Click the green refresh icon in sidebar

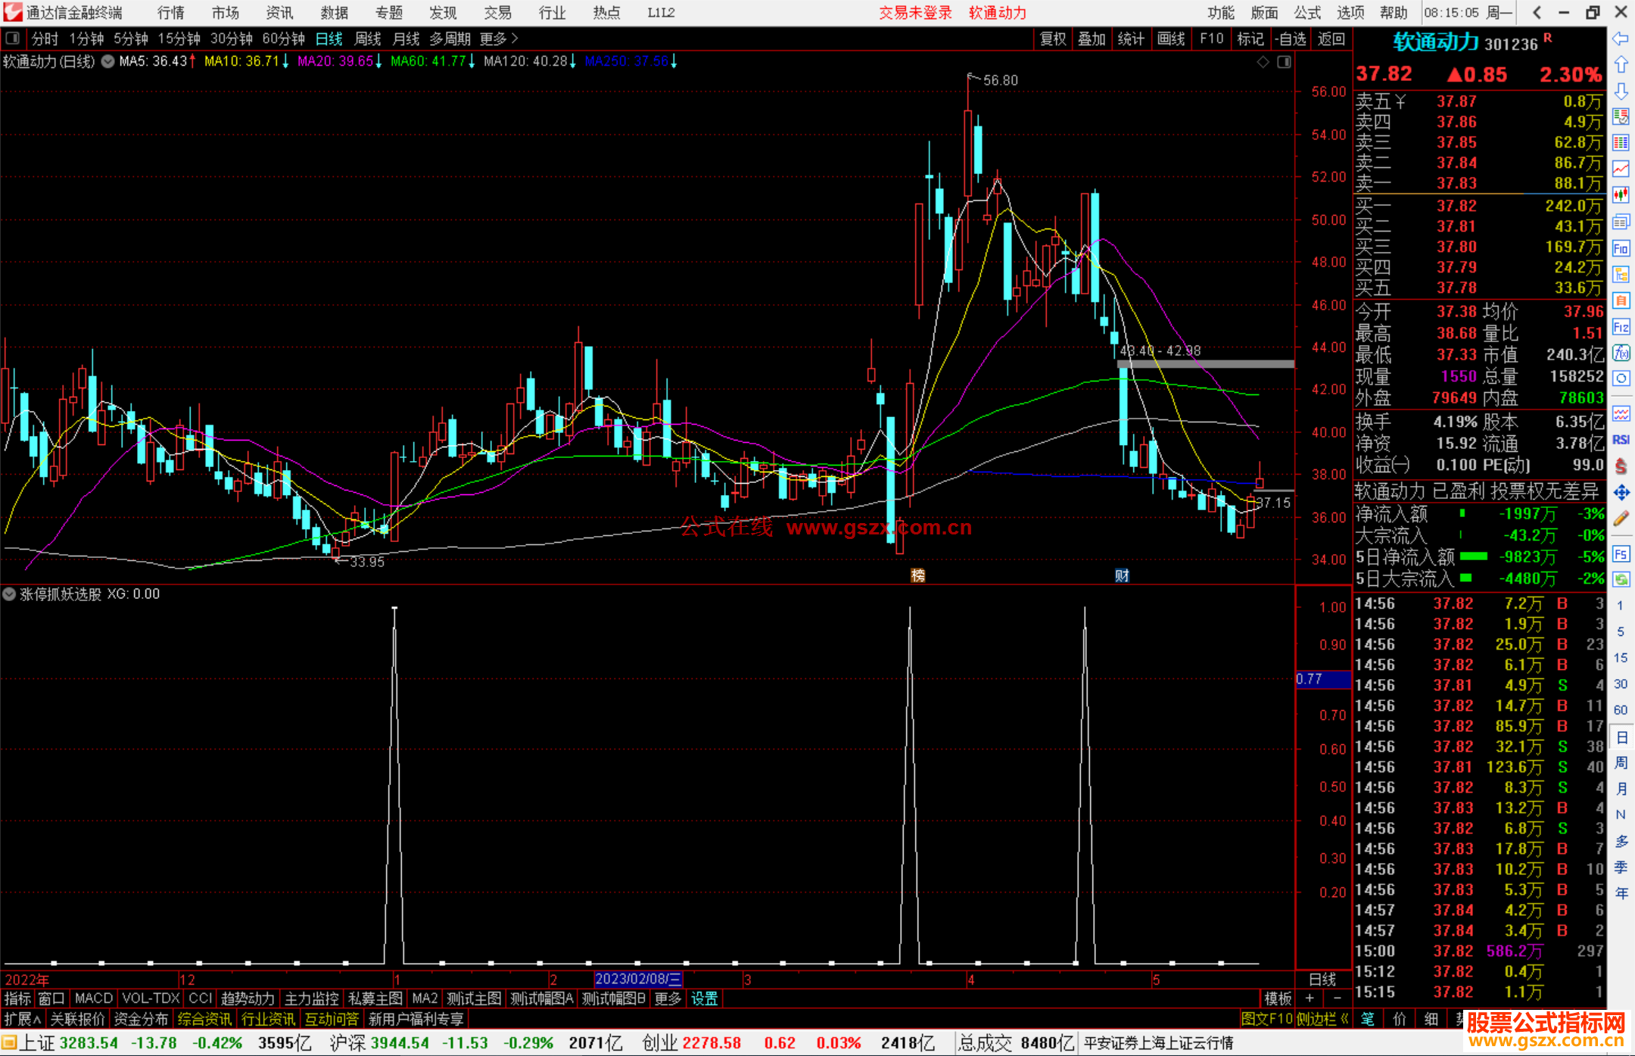[1621, 580]
